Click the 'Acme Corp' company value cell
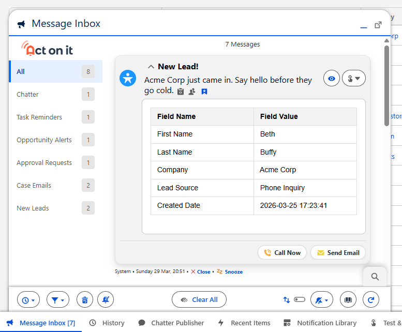 [x=305, y=170]
